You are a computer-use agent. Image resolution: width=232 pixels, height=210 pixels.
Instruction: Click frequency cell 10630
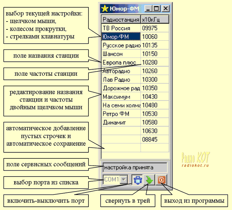pyautogui.click(x=155, y=131)
